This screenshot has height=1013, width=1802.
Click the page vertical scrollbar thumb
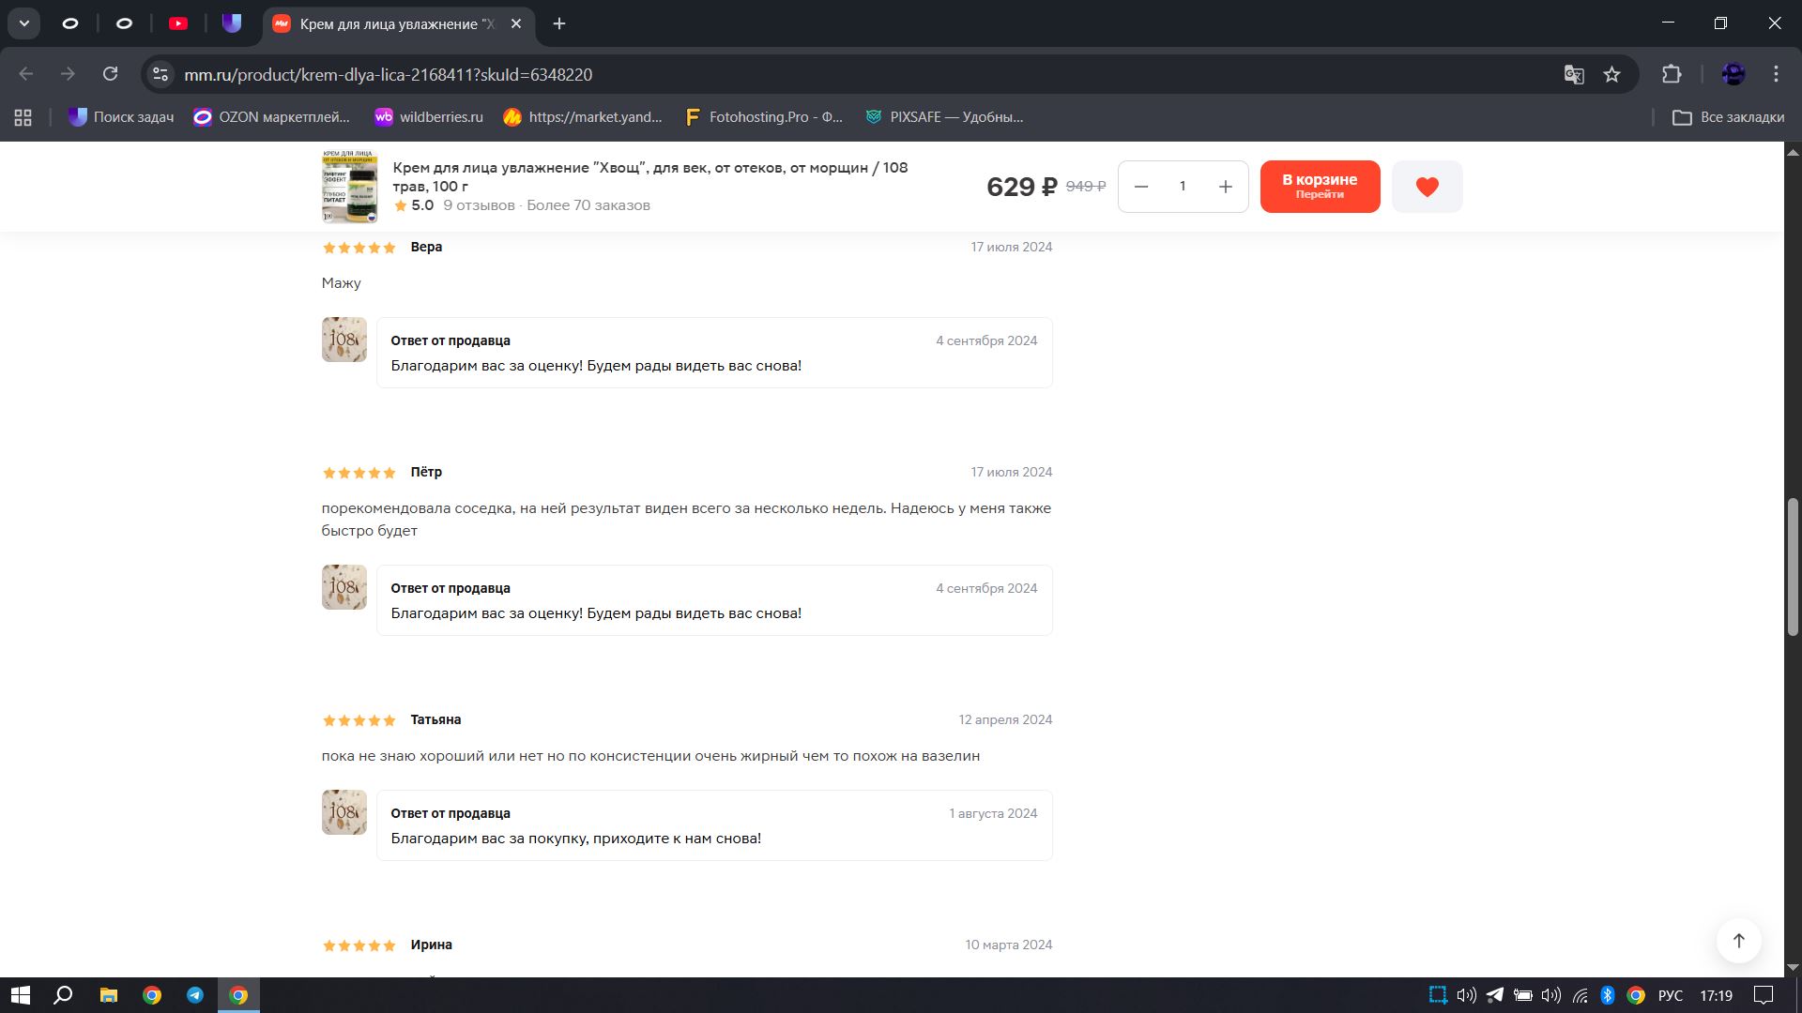[1793, 567]
